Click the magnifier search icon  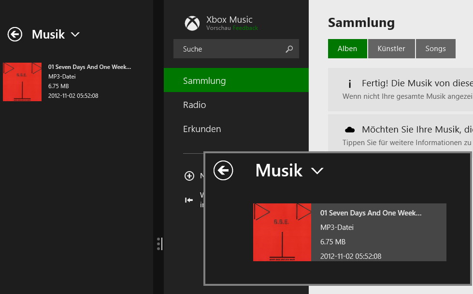[x=289, y=49]
